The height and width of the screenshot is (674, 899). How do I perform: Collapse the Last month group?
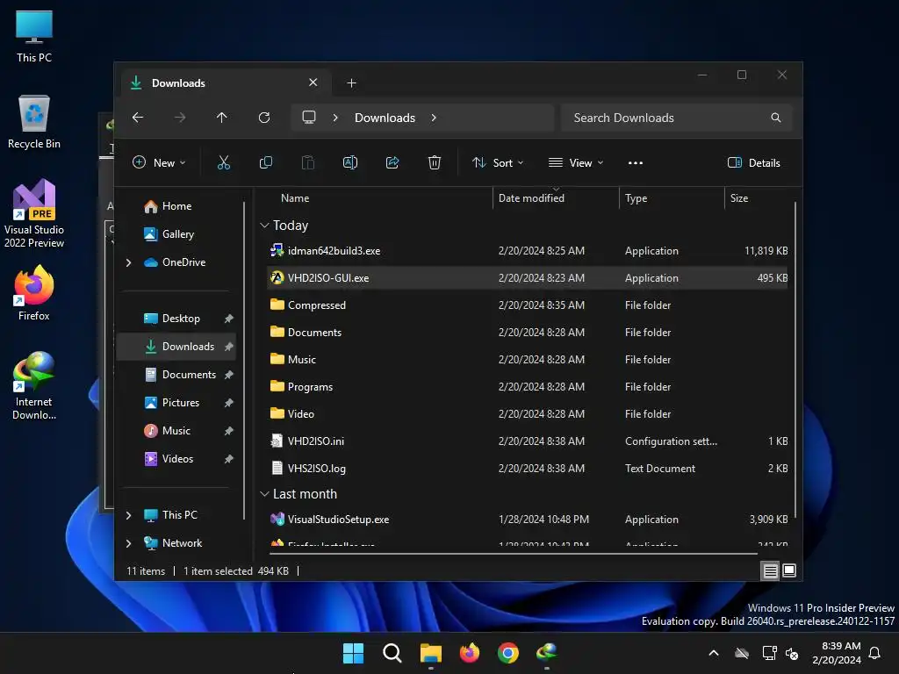coord(264,493)
